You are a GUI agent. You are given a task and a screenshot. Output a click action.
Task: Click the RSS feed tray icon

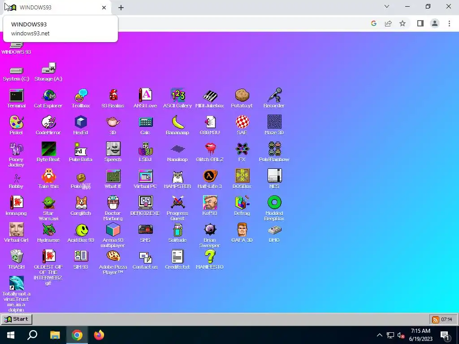435,319
